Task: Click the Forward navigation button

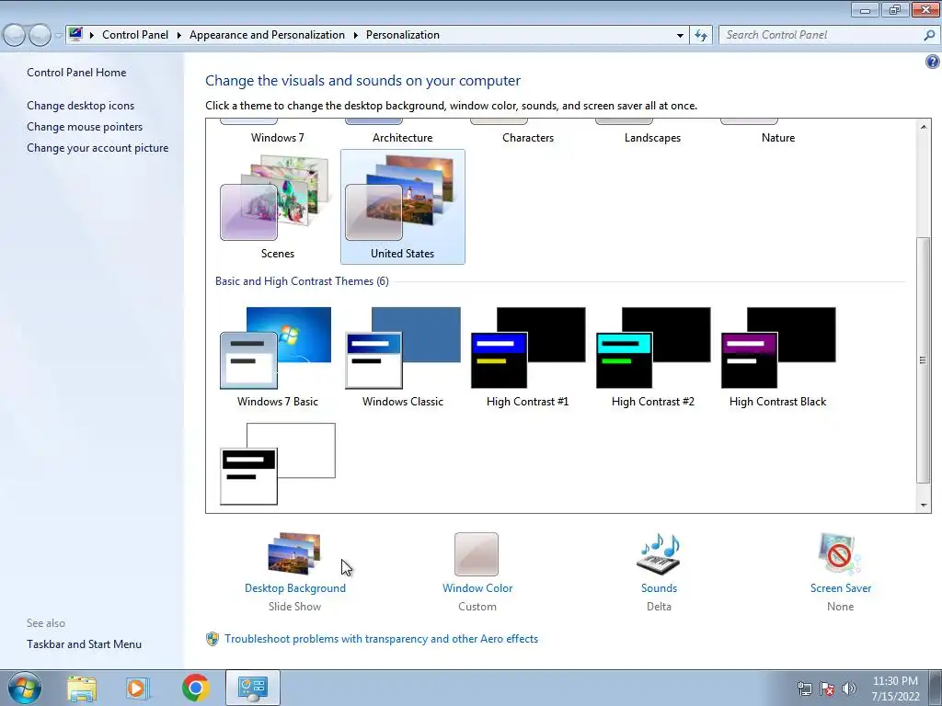Action: [x=40, y=36]
